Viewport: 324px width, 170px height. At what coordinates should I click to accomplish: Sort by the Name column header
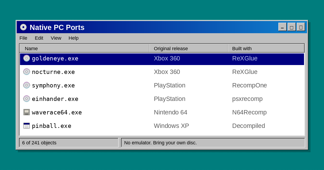pos(85,49)
